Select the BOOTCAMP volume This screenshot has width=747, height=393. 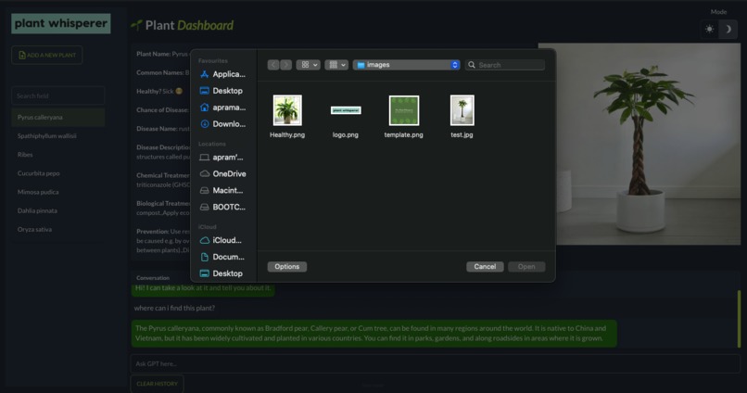click(223, 208)
